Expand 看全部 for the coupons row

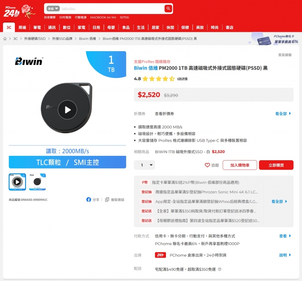point(283,113)
